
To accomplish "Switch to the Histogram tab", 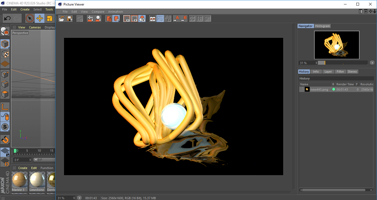I will click(322, 26).
